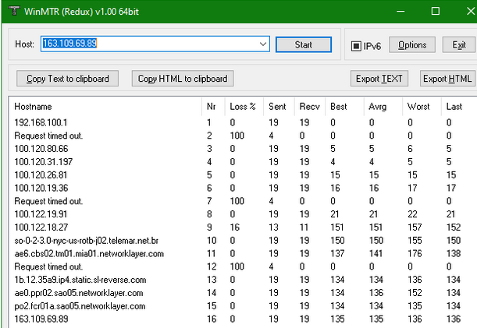The height and width of the screenshot is (328, 477).
Task: Click sent value 13 for hop 9
Action: (273, 227)
